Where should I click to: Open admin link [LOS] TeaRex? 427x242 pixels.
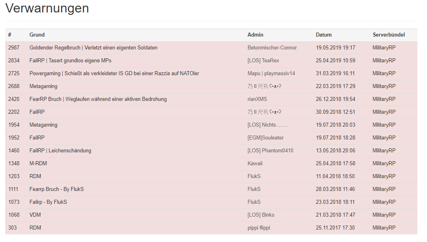coord(263,60)
